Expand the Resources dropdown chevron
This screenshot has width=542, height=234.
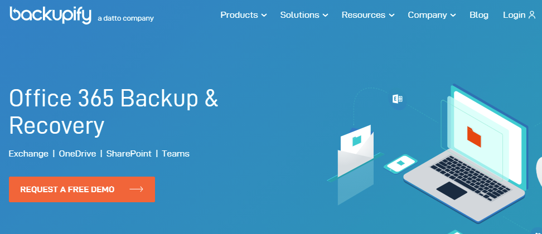tap(391, 16)
